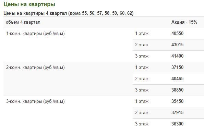
Task: Click price 40550 for 1-room first floor
Action: [x=177, y=34]
